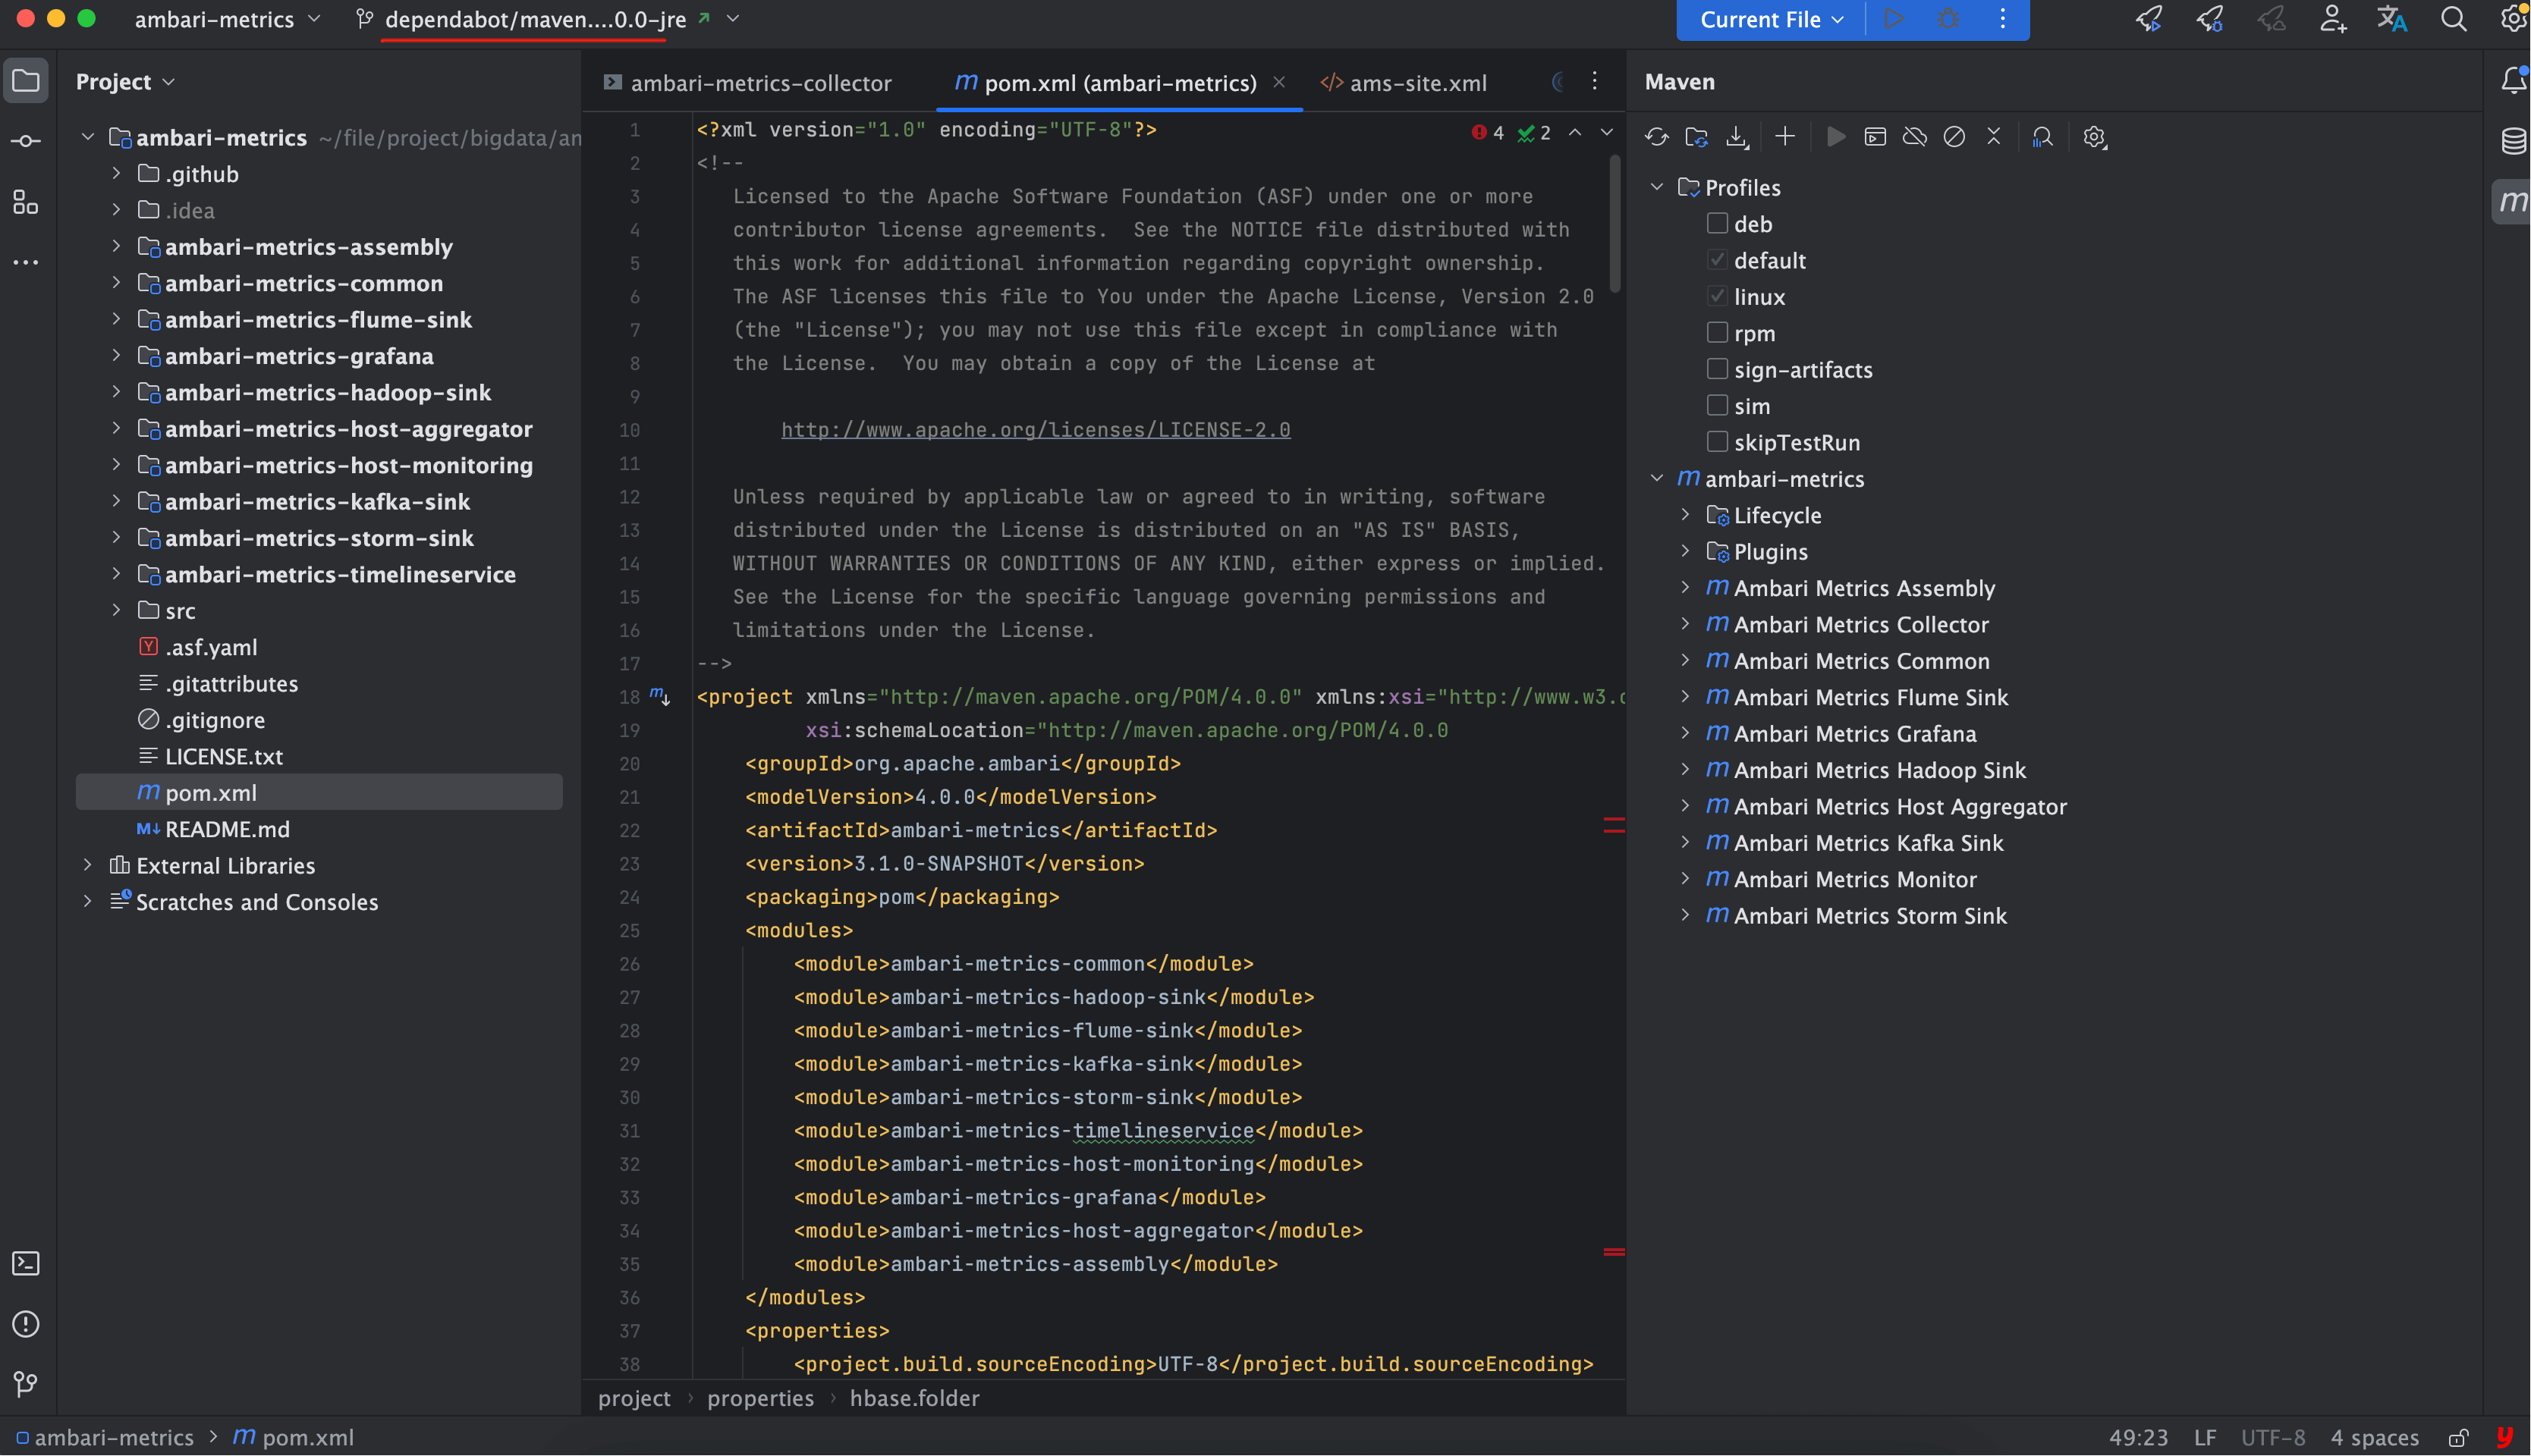Click the 49:23 cursor position in status bar
The width and height of the screenshot is (2531, 1456).
click(2138, 1438)
